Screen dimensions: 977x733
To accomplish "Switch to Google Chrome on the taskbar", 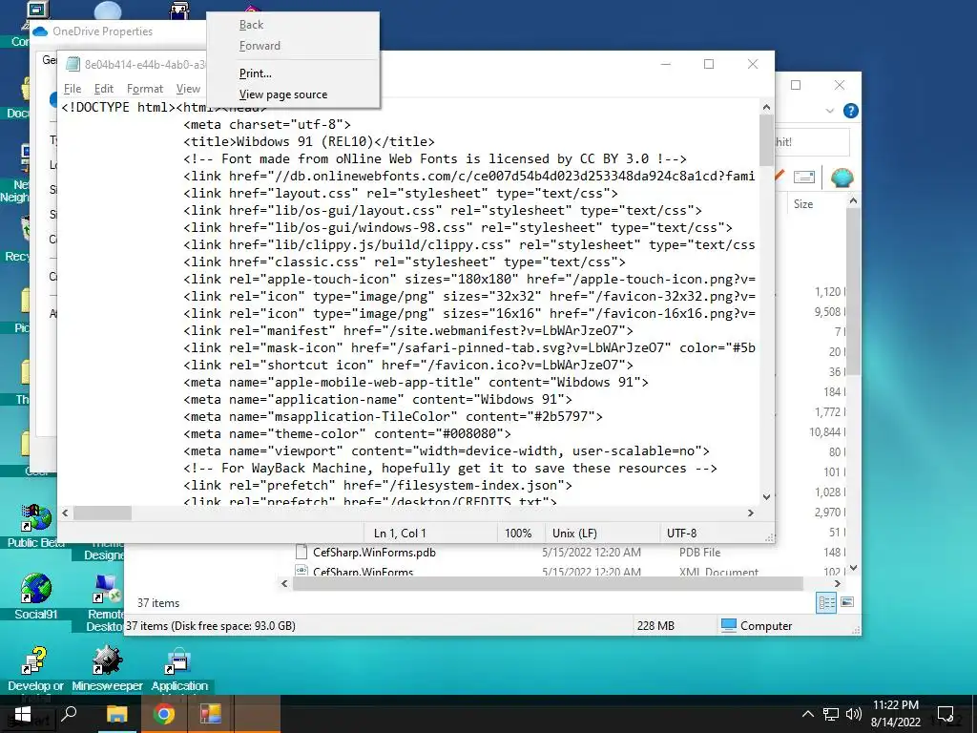I will click(164, 714).
